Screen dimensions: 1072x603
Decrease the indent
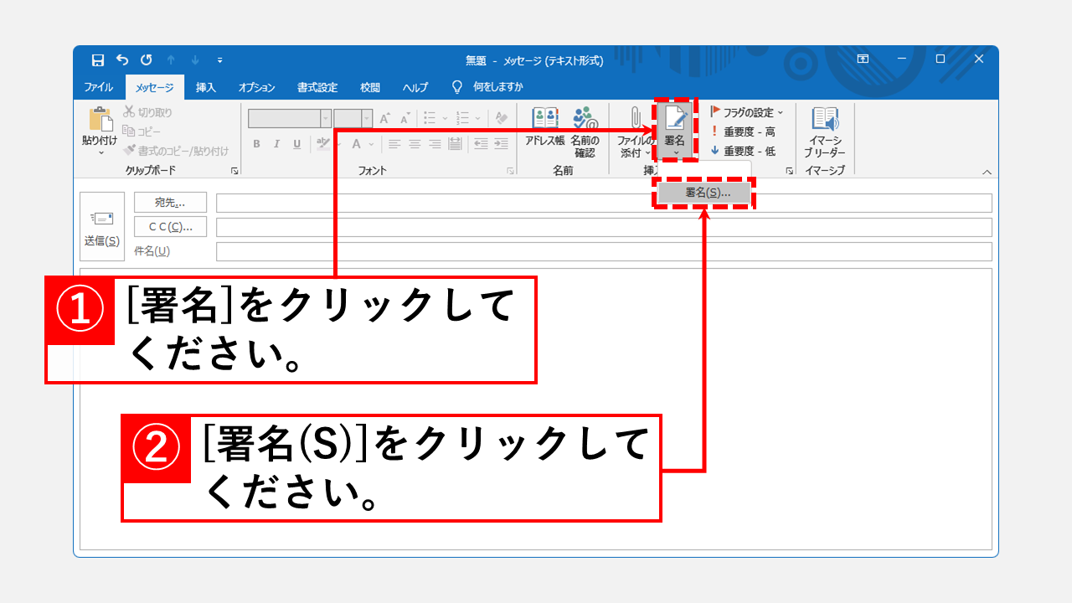pyautogui.click(x=481, y=144)
